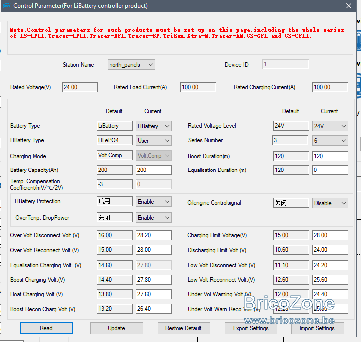Click the Rated Load Current(A) field
The image size is (361, 342).
click(x=198, y=87)
